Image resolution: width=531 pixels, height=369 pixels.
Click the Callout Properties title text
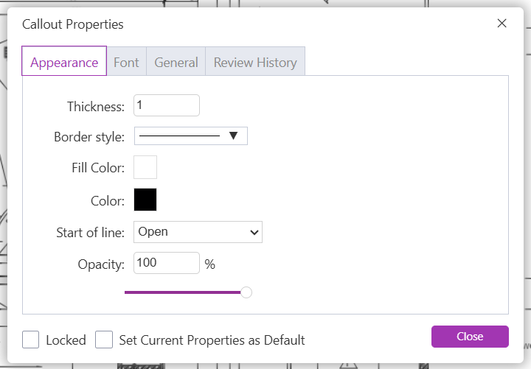73,24
